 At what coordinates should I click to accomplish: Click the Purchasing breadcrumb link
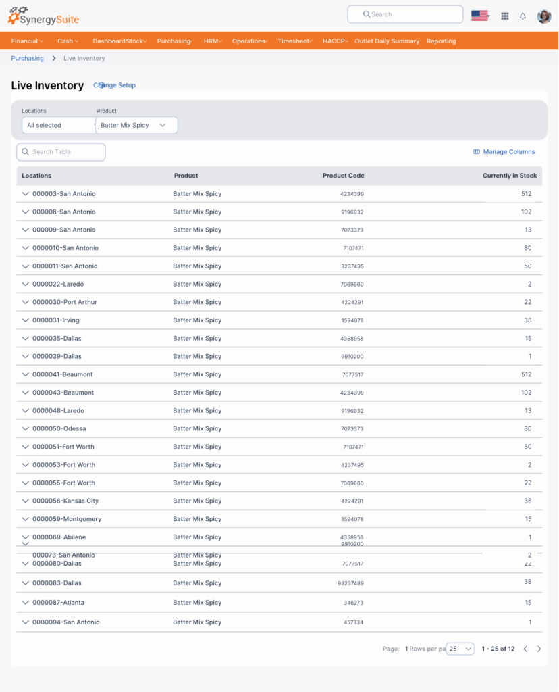click(27, 59)
